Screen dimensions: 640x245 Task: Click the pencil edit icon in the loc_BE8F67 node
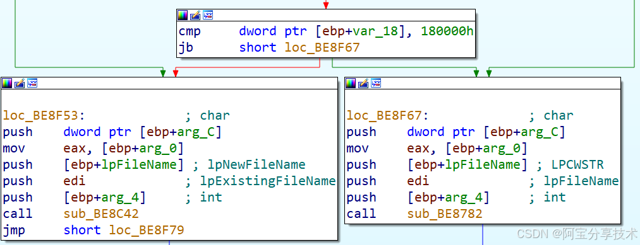363,83
